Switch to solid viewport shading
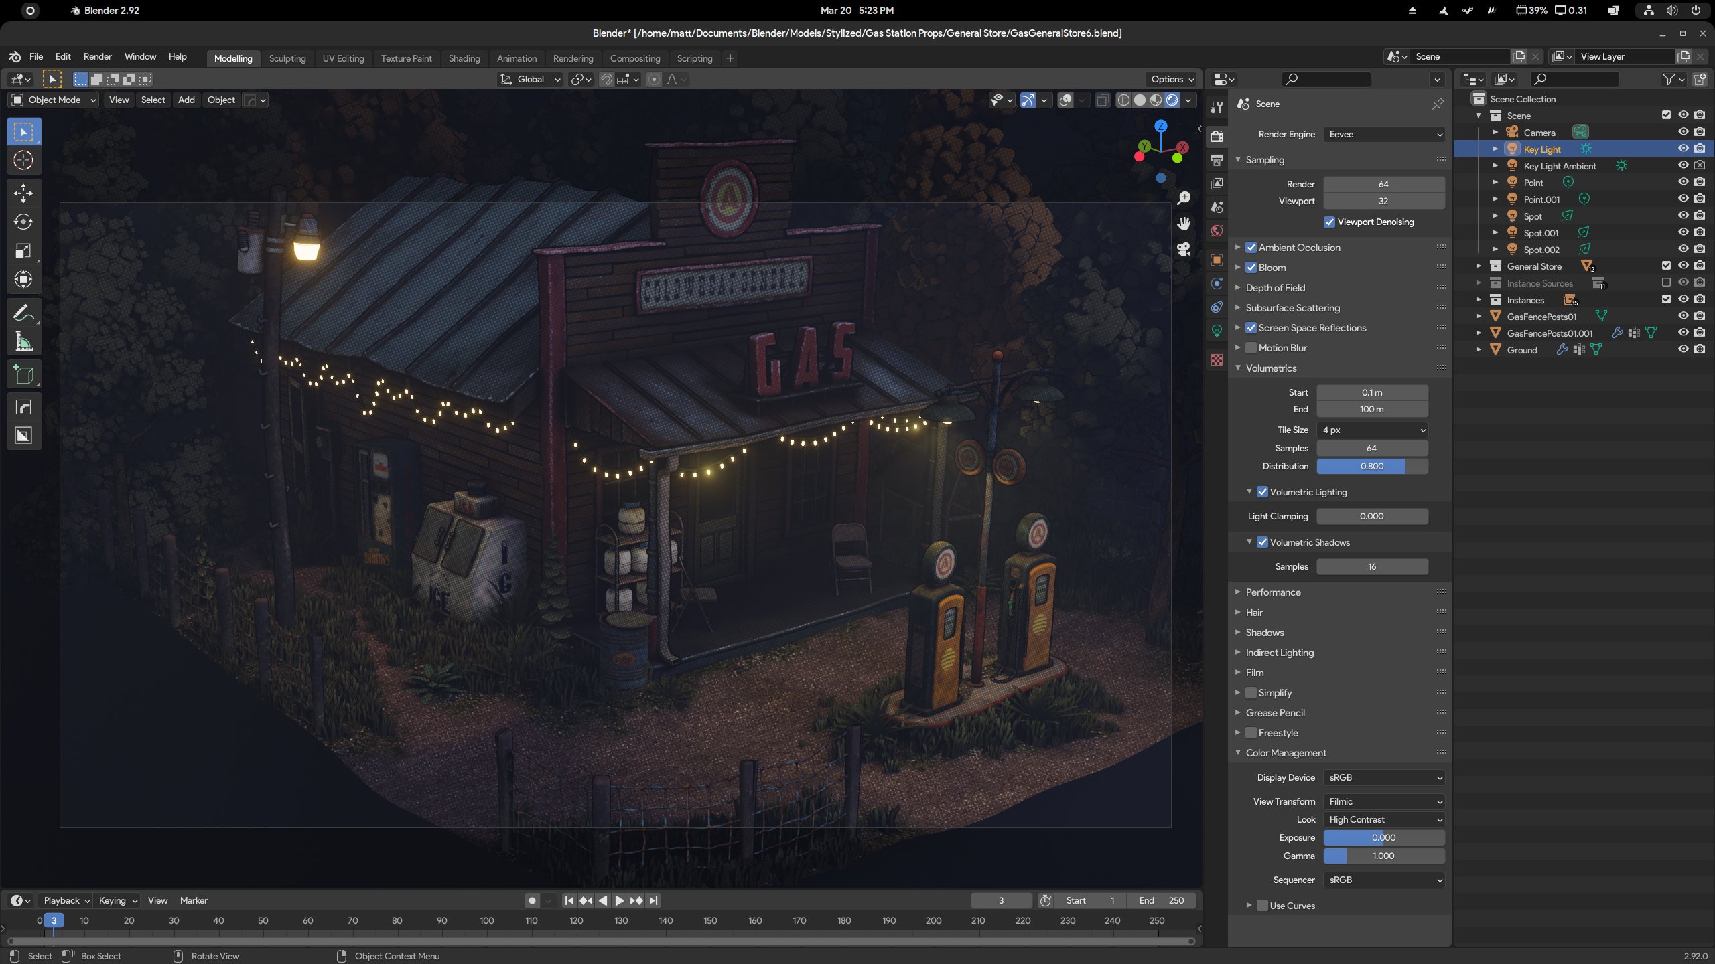Screen dimensions: 1715x964 1140,100
